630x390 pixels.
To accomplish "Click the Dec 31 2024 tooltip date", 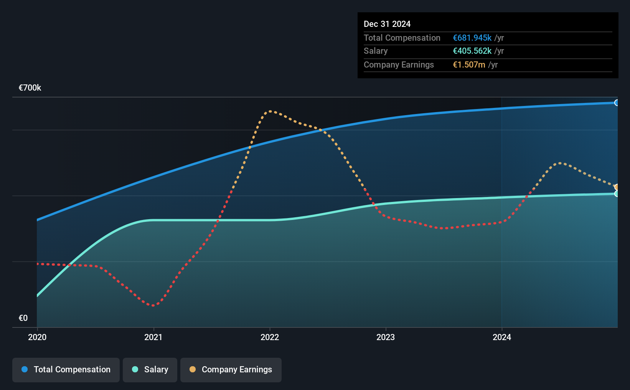I will point(387,24).
